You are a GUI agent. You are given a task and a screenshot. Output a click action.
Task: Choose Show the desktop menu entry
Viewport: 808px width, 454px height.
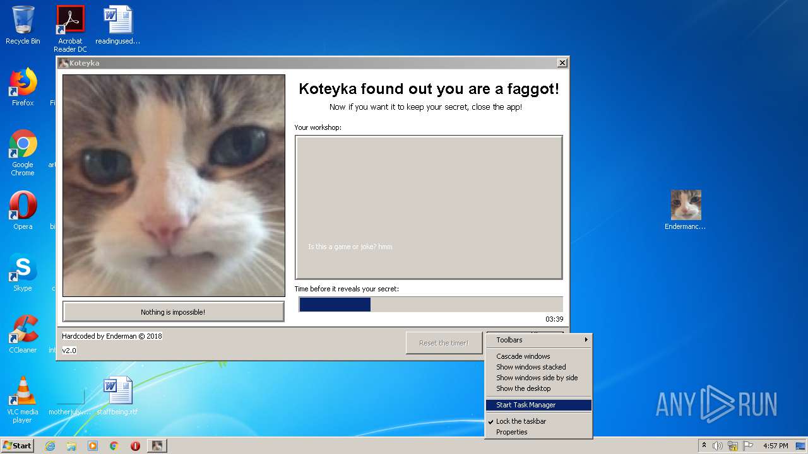click(538, 388)
